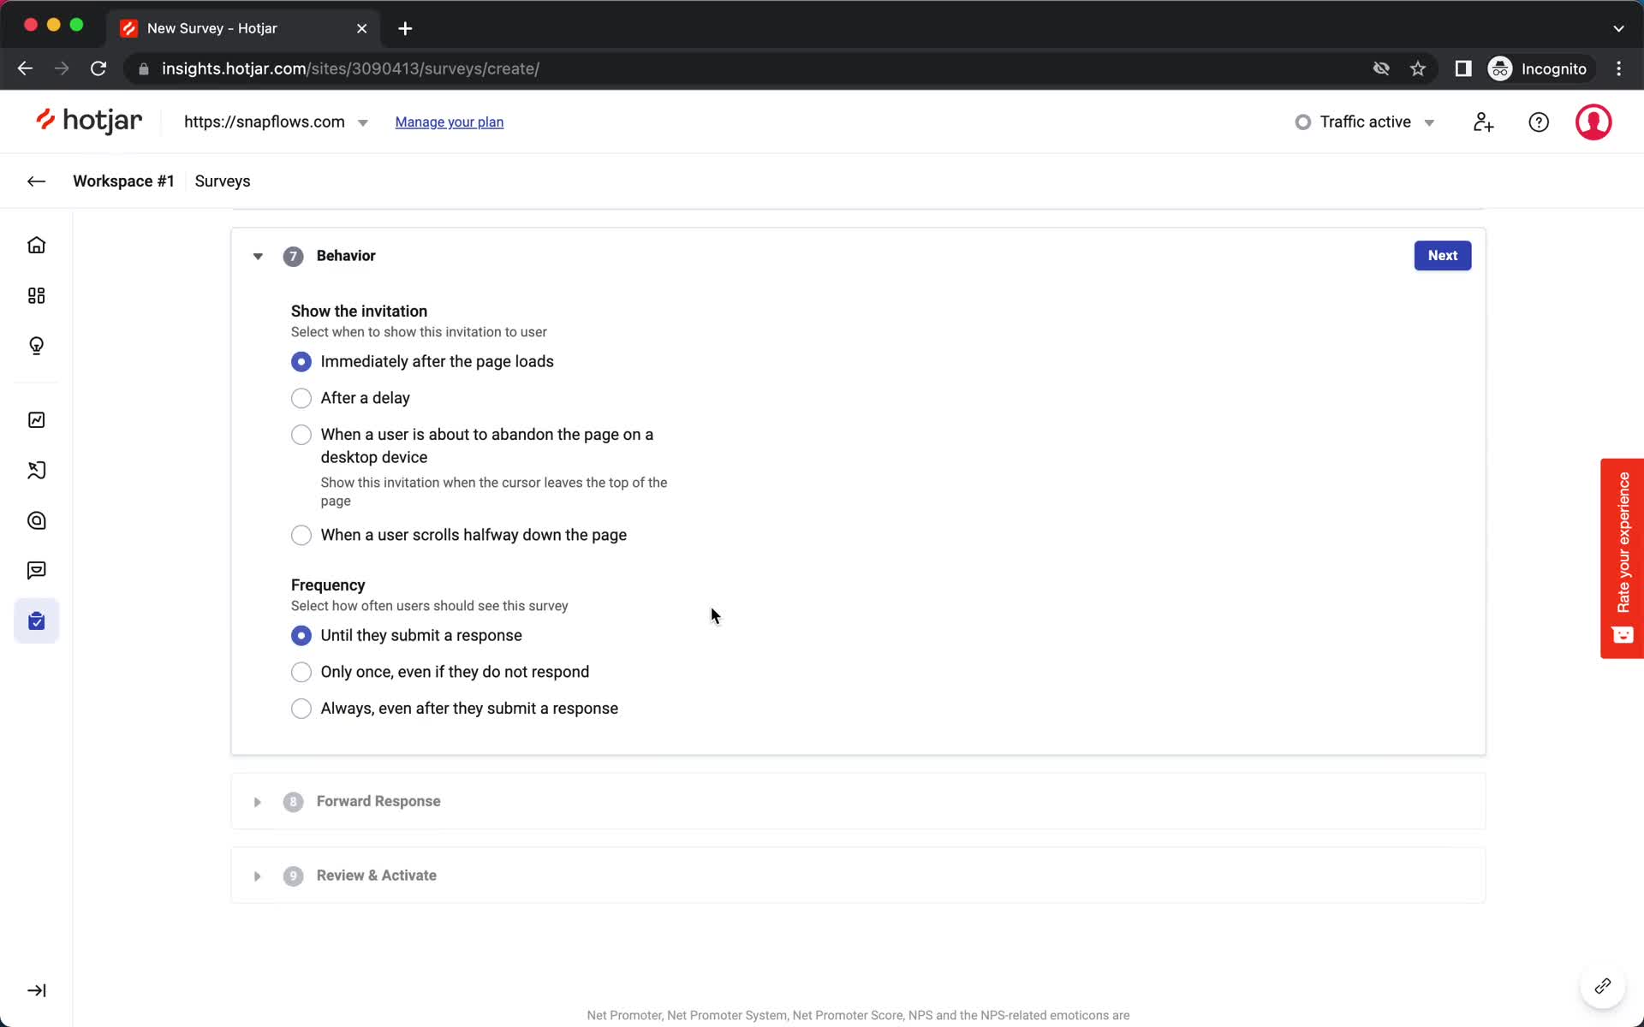This screenshot has width=1644, height=1027.
Task: Click the Surveys breadcrumb
Action: coord(223,181)
